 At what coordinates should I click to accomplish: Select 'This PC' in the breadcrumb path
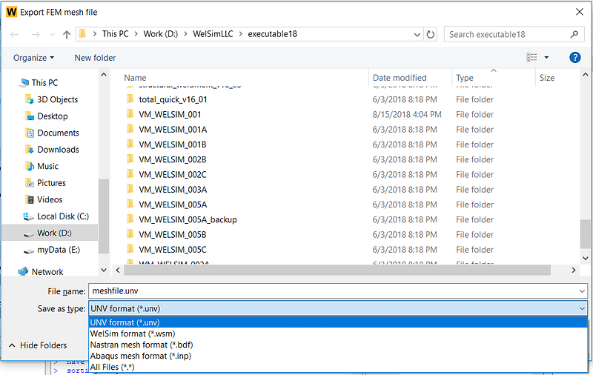(116, 34)
